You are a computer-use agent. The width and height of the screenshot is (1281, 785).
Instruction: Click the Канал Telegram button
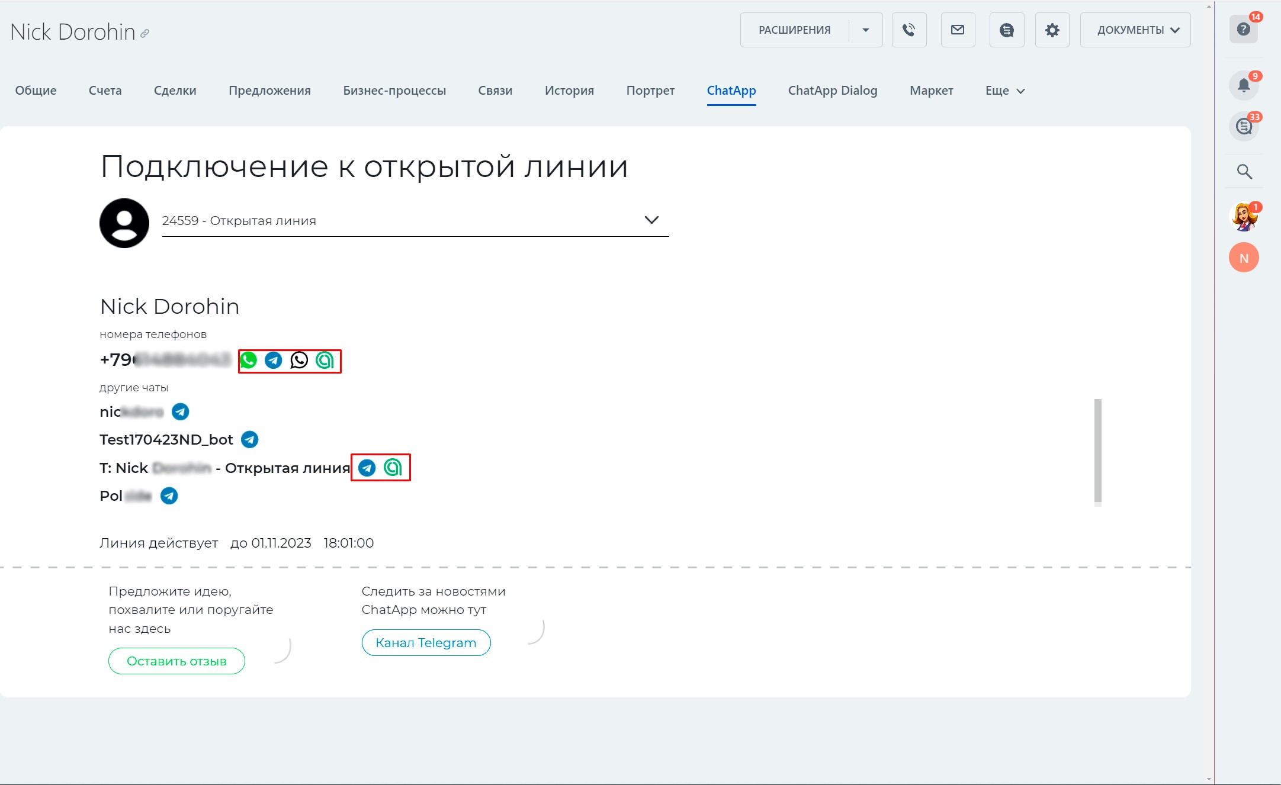[x=426, y=642]
